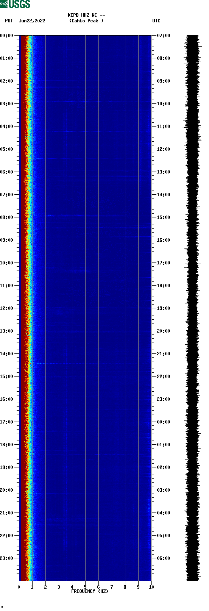
Task: Click the Jun22,2022 date label
Action: (32, 21)
